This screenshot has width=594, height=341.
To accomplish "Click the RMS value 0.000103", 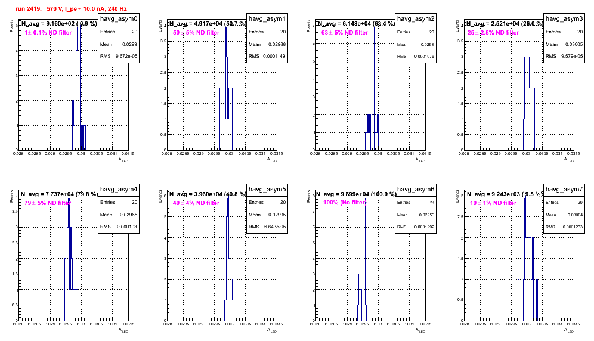I will point(127,227).
